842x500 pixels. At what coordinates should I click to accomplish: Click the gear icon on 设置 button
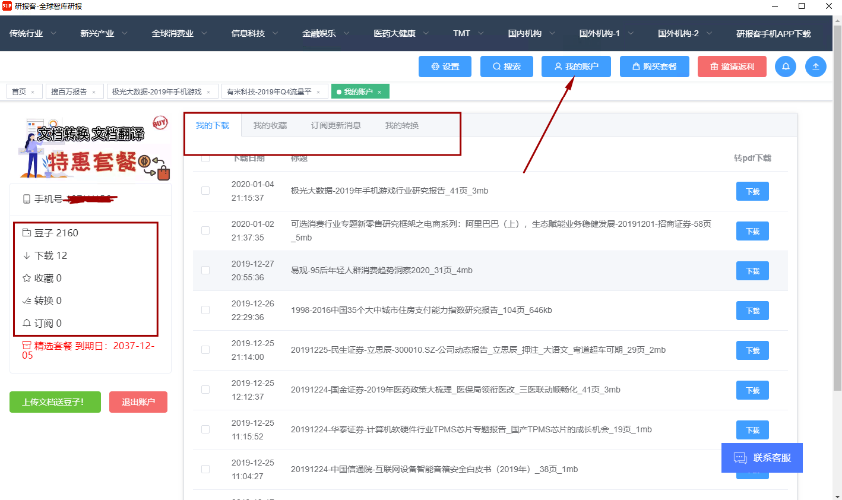click(435, 67)
